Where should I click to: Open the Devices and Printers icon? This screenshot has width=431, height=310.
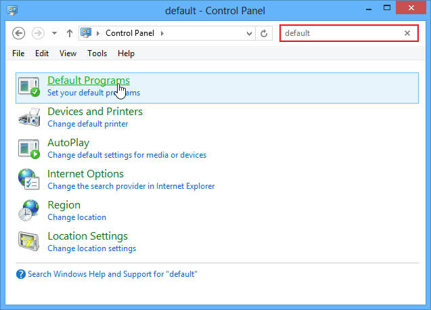[x=29, y=117]
